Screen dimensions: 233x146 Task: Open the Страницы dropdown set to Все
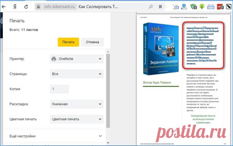click(77, 74)
